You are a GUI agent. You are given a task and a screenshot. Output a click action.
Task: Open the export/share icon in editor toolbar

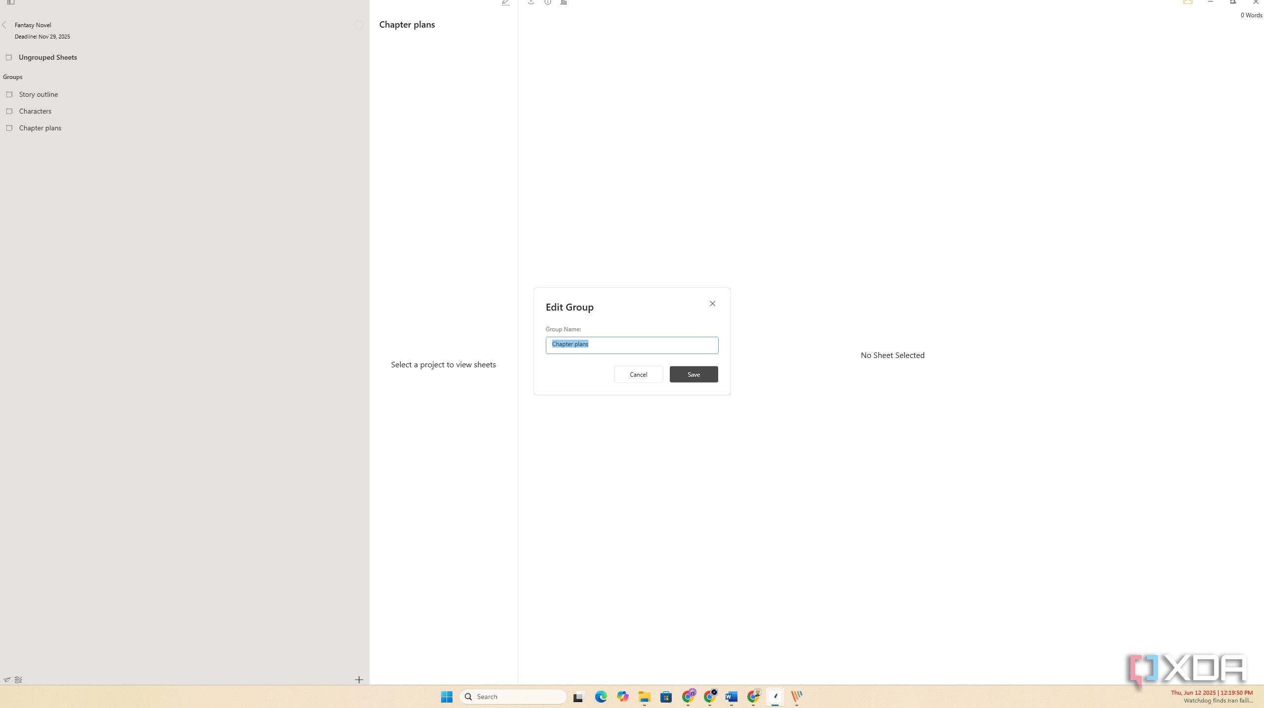pos(531,2)
